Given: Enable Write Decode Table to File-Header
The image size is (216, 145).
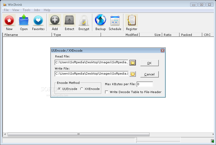Looking at the screenshot, I should [x=107, y=92].
